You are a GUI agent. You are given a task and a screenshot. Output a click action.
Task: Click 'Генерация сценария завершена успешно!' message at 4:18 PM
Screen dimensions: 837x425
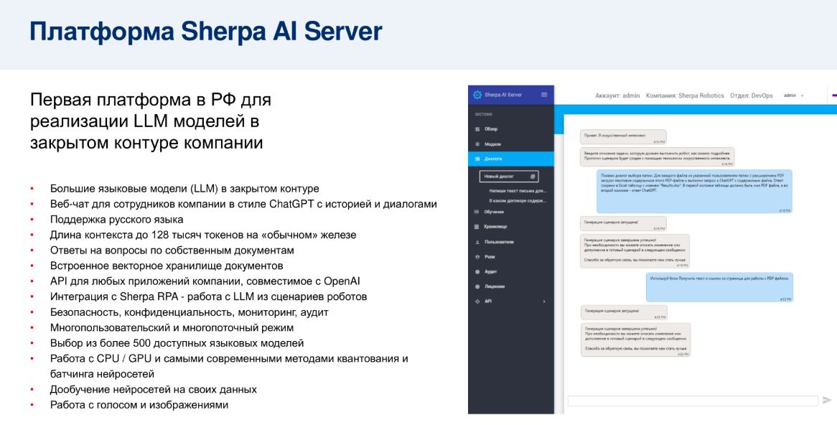[x=635, y=251]
